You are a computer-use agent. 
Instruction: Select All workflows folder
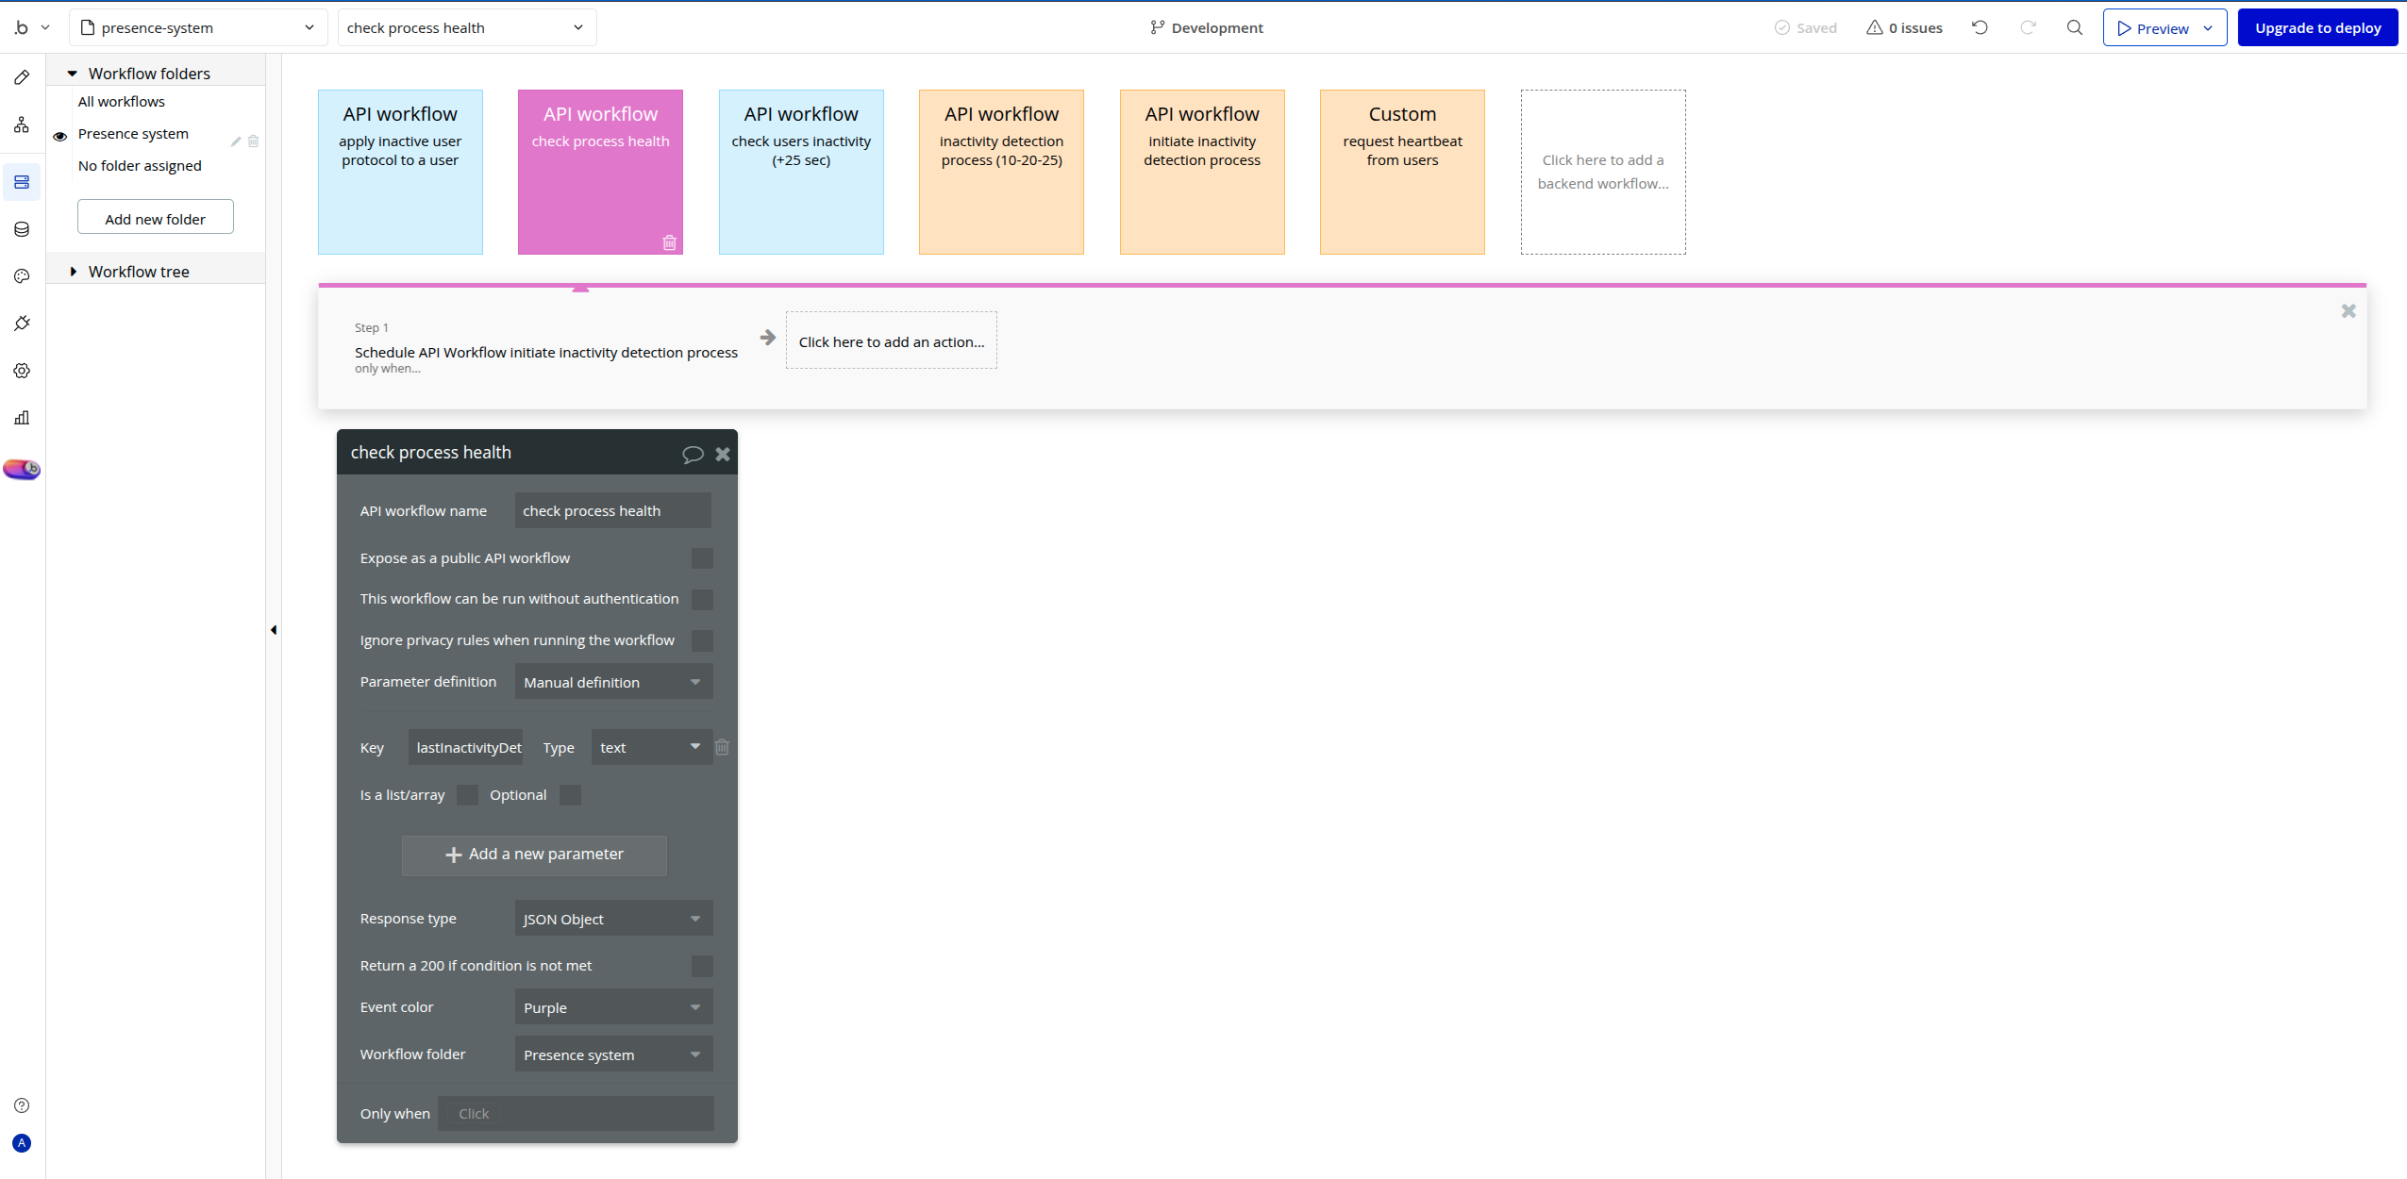[121, 102]
